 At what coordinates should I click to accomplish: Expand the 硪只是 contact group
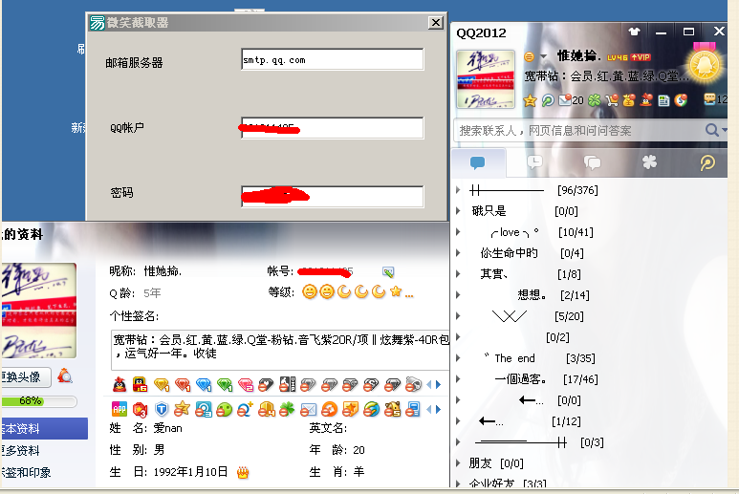click(x=458, y=211)
